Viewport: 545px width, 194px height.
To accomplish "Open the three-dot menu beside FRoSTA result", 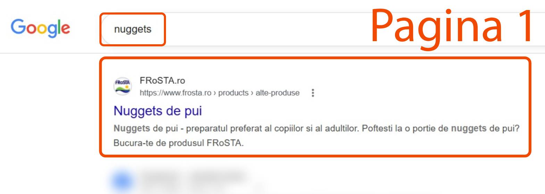I will pyautogui.click(x=313, y=93).
